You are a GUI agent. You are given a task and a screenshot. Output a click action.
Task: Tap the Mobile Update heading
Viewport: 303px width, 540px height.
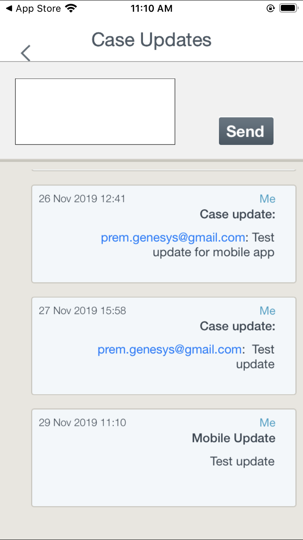point(234,438)
